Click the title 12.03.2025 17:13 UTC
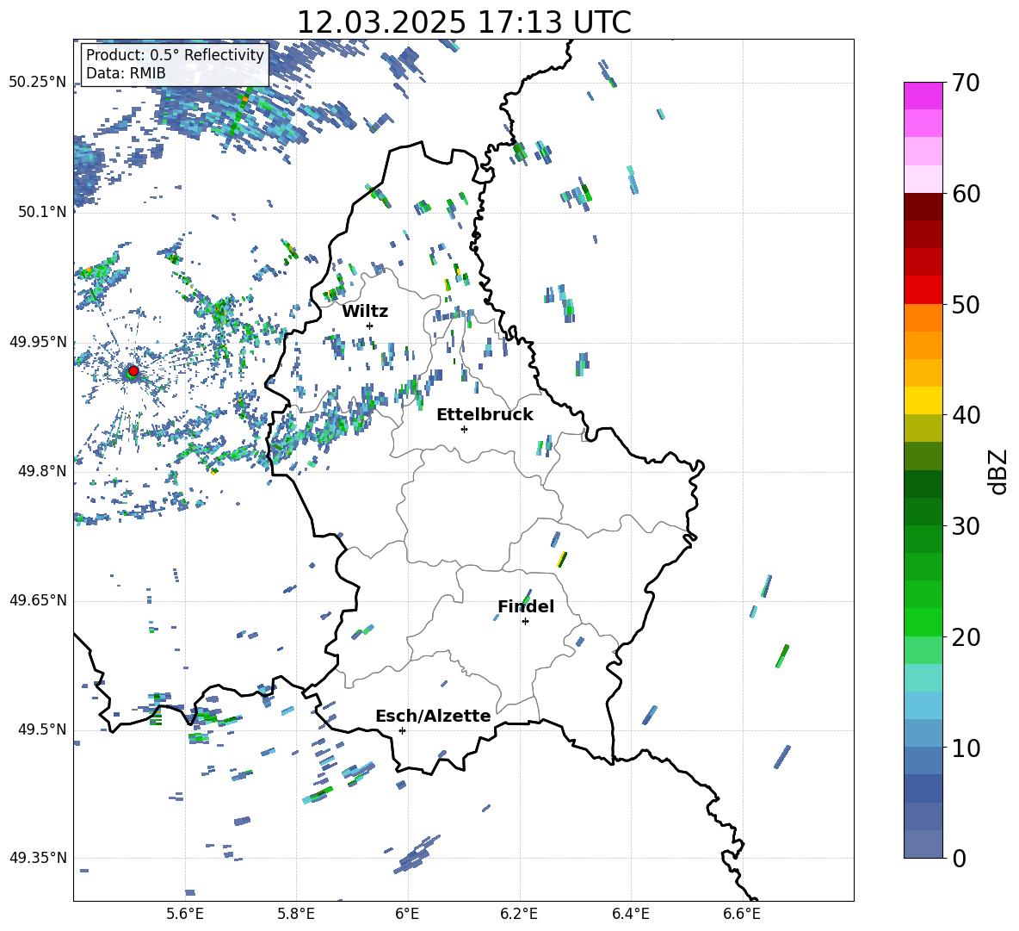1019x931 pixels. [464, 22]
